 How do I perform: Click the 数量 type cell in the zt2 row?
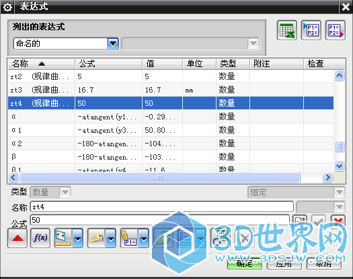point(233,76)
